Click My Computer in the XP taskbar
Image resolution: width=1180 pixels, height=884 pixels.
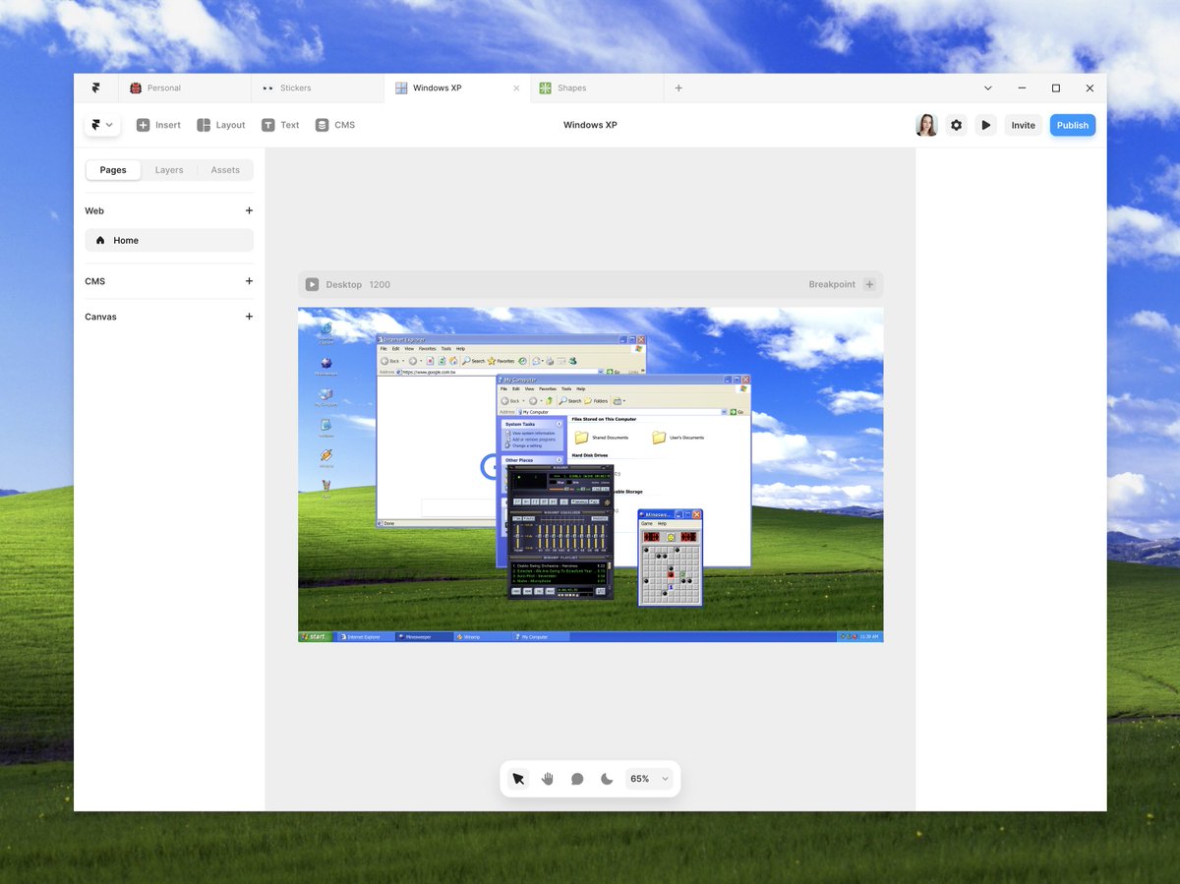541,637
